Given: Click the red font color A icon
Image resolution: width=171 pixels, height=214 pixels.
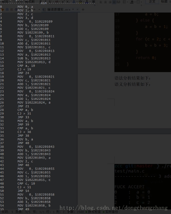Looking at the screenshot, I should 87,2.
